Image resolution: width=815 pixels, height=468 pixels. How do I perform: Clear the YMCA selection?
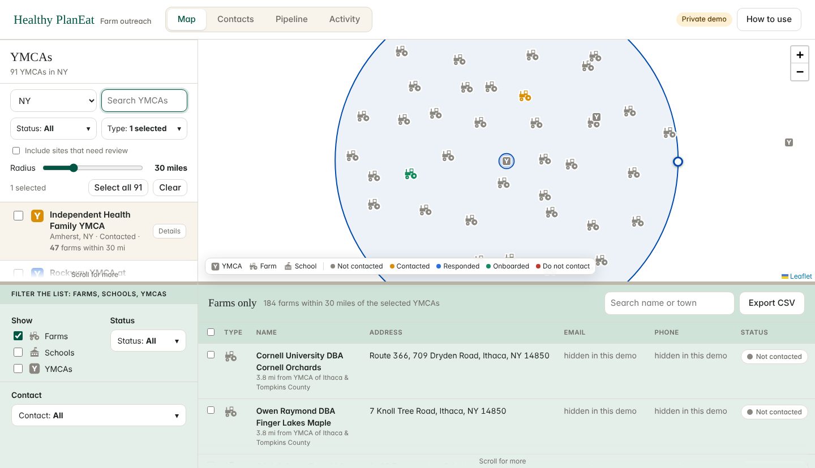tap(170, 188)
